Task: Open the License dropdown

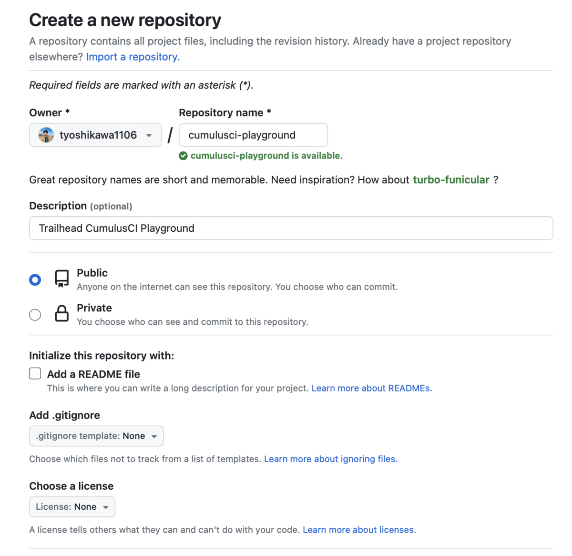Action: [72, 507]
